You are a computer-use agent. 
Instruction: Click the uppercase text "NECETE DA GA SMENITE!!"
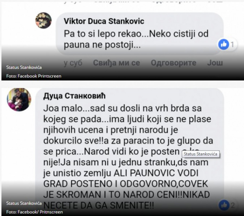[98, 205]
